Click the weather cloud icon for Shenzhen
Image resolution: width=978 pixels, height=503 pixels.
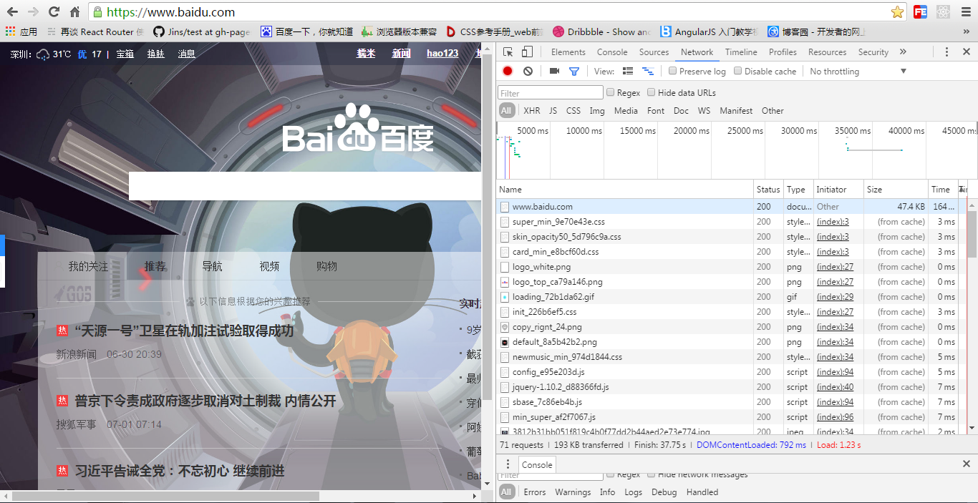pos(43,54)
